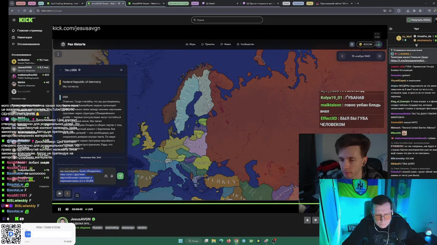Collapse the chat panel with arrow icon
This screenshot has height=245, width=437.
[x=391, y=29]
